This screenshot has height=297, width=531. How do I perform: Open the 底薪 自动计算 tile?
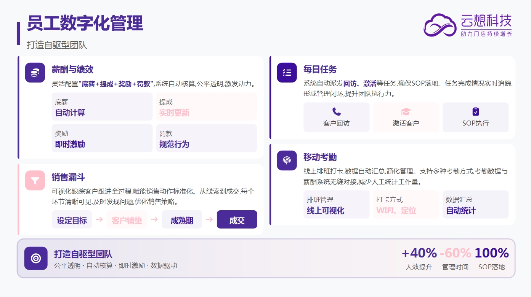pos(102,107)
